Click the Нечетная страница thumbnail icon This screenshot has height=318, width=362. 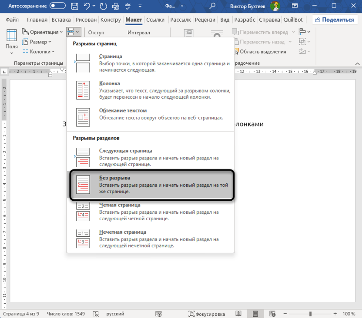pos(83,239)
